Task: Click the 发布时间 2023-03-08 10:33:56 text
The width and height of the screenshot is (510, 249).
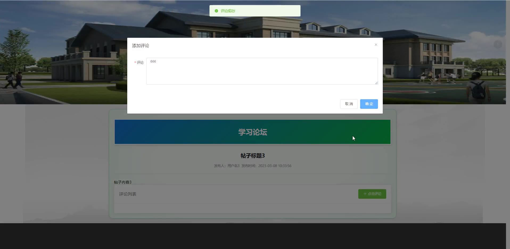Action: tap(266, 166)
